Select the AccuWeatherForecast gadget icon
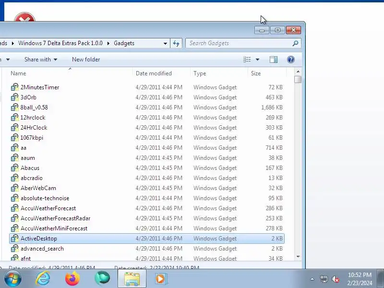 [x=15, y=208]
